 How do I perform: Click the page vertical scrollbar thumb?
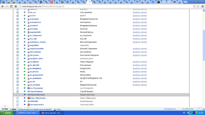point(204,45)
